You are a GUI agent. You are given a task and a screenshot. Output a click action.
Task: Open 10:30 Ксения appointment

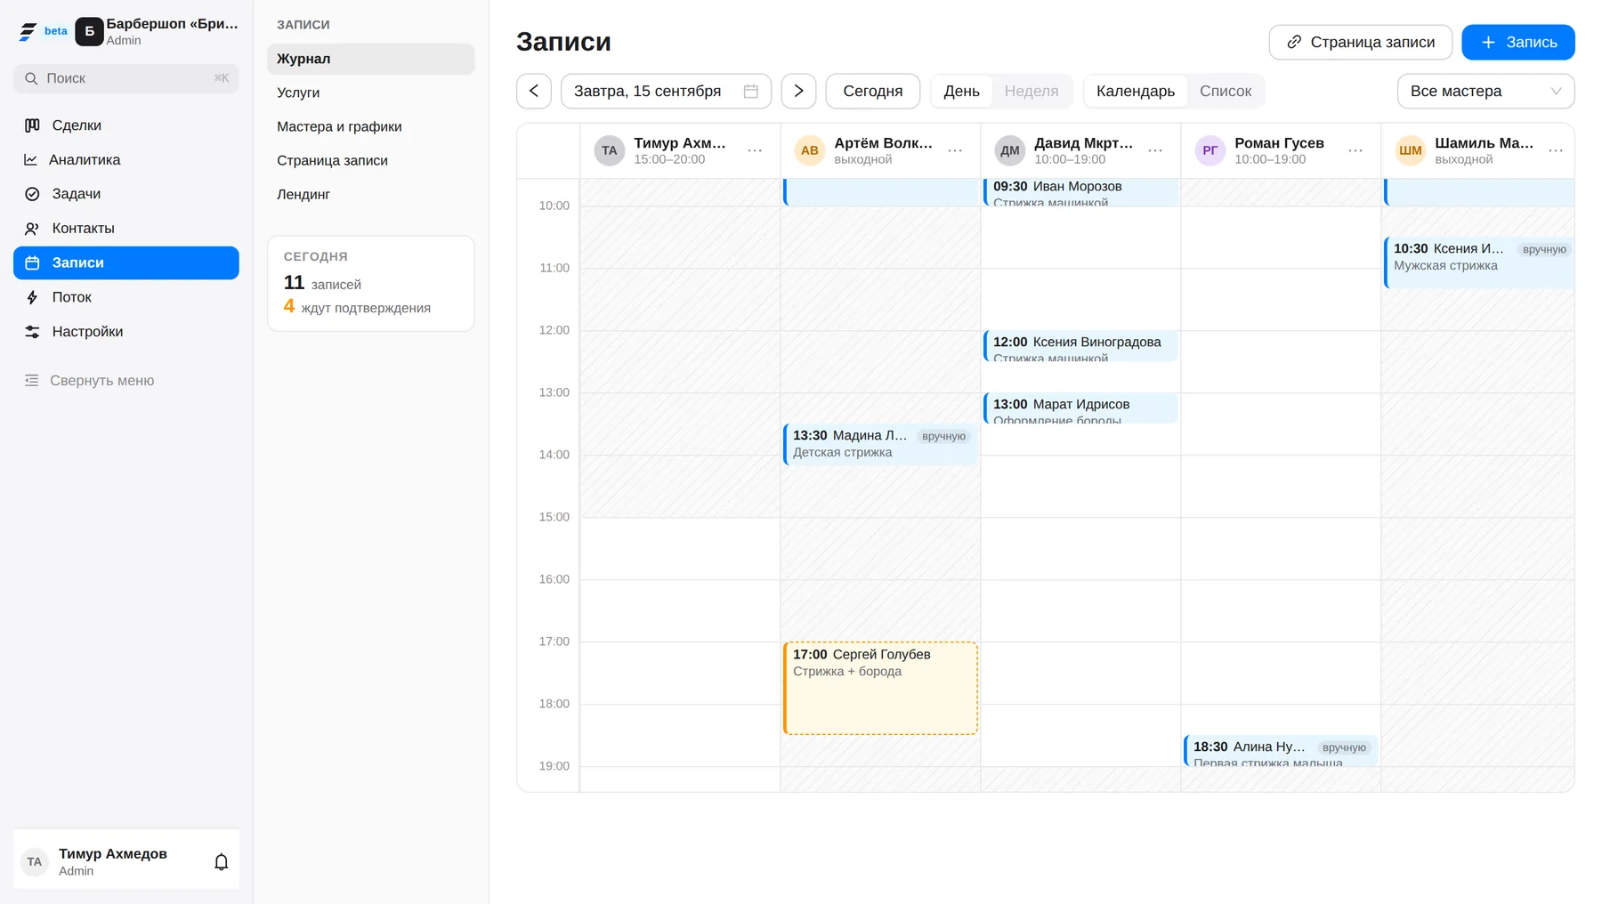(x=1479, y=262)
